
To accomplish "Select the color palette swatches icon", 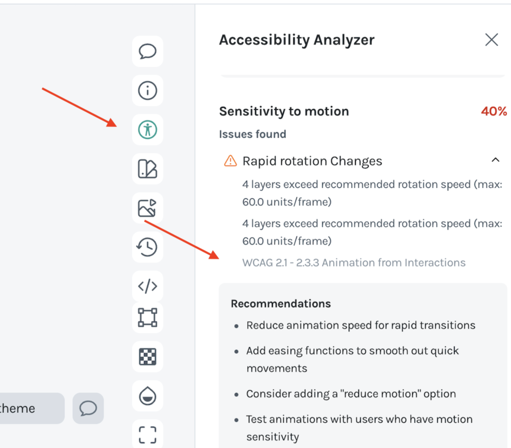I will pos(148,169).
